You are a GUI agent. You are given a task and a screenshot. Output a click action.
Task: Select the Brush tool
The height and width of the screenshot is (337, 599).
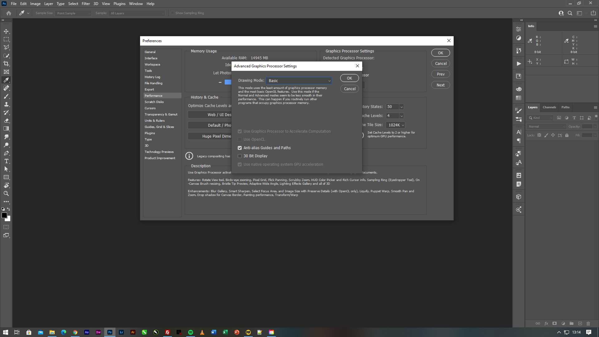pyautogui.click(x=6, y=96)
